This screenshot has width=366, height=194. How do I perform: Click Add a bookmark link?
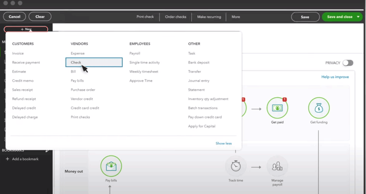coord(25,159)
